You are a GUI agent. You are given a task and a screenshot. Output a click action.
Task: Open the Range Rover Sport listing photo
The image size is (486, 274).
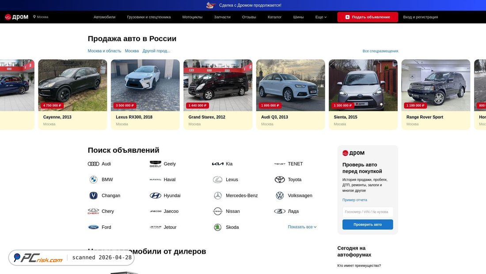coord(436,85)
